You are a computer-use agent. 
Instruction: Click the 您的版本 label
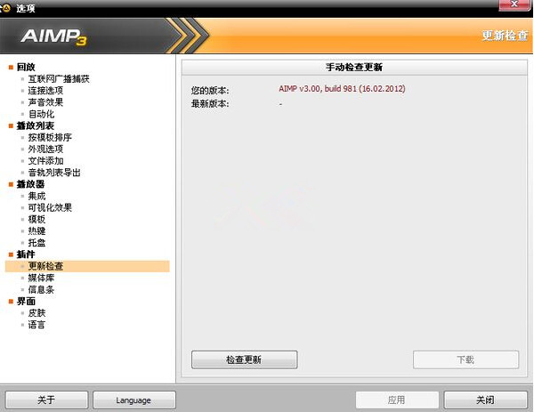[x=210, y=91]
